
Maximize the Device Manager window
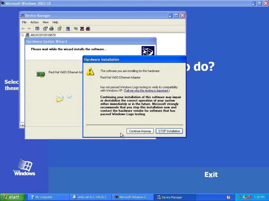click(176, 15)
